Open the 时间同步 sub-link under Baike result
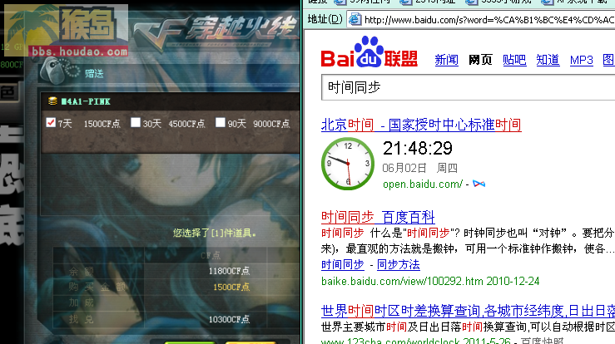This screenshot has height=344, width=615. click(342, 264)
